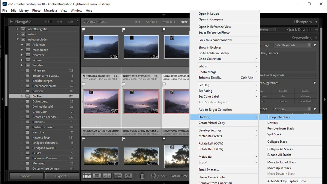
Task: Expand the natuur folder
Action: pyautogui.click(x=17, y=34)
